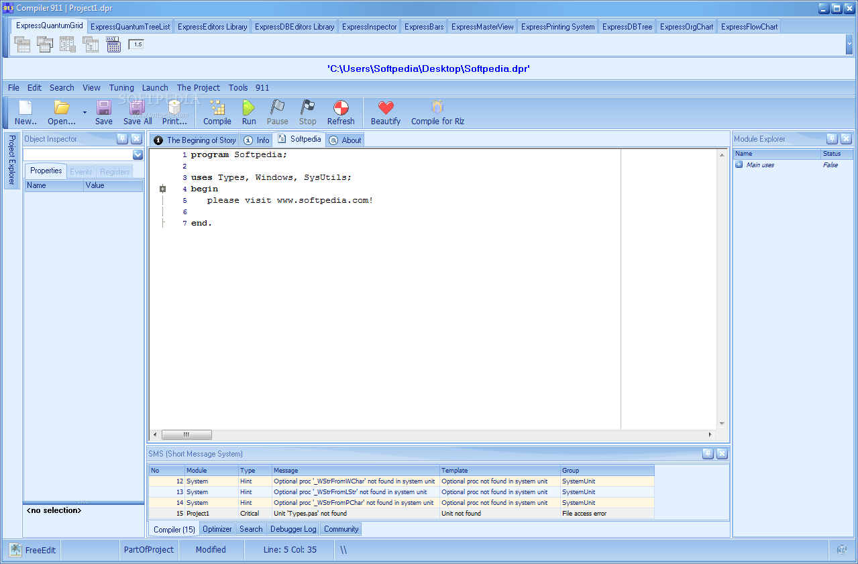Click the editor horizontal scrollbar thumb
Screen dimensions: 858x564
pos(186,434)
